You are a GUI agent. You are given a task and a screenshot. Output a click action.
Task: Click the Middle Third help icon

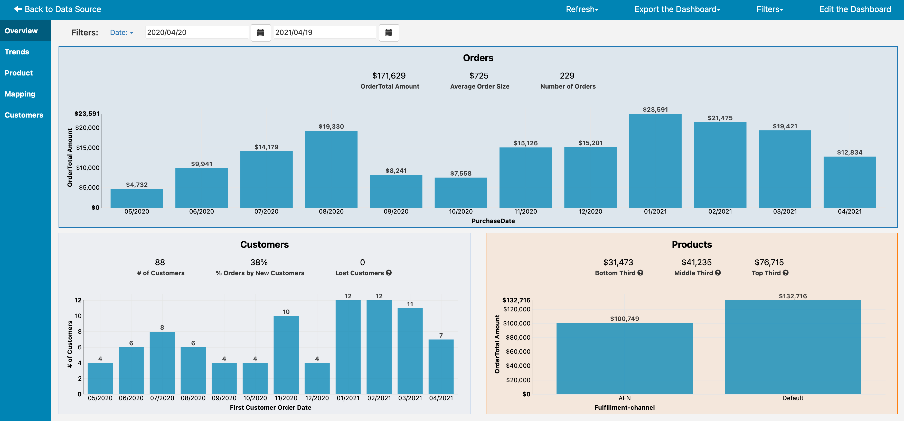[x=718, y=273]
